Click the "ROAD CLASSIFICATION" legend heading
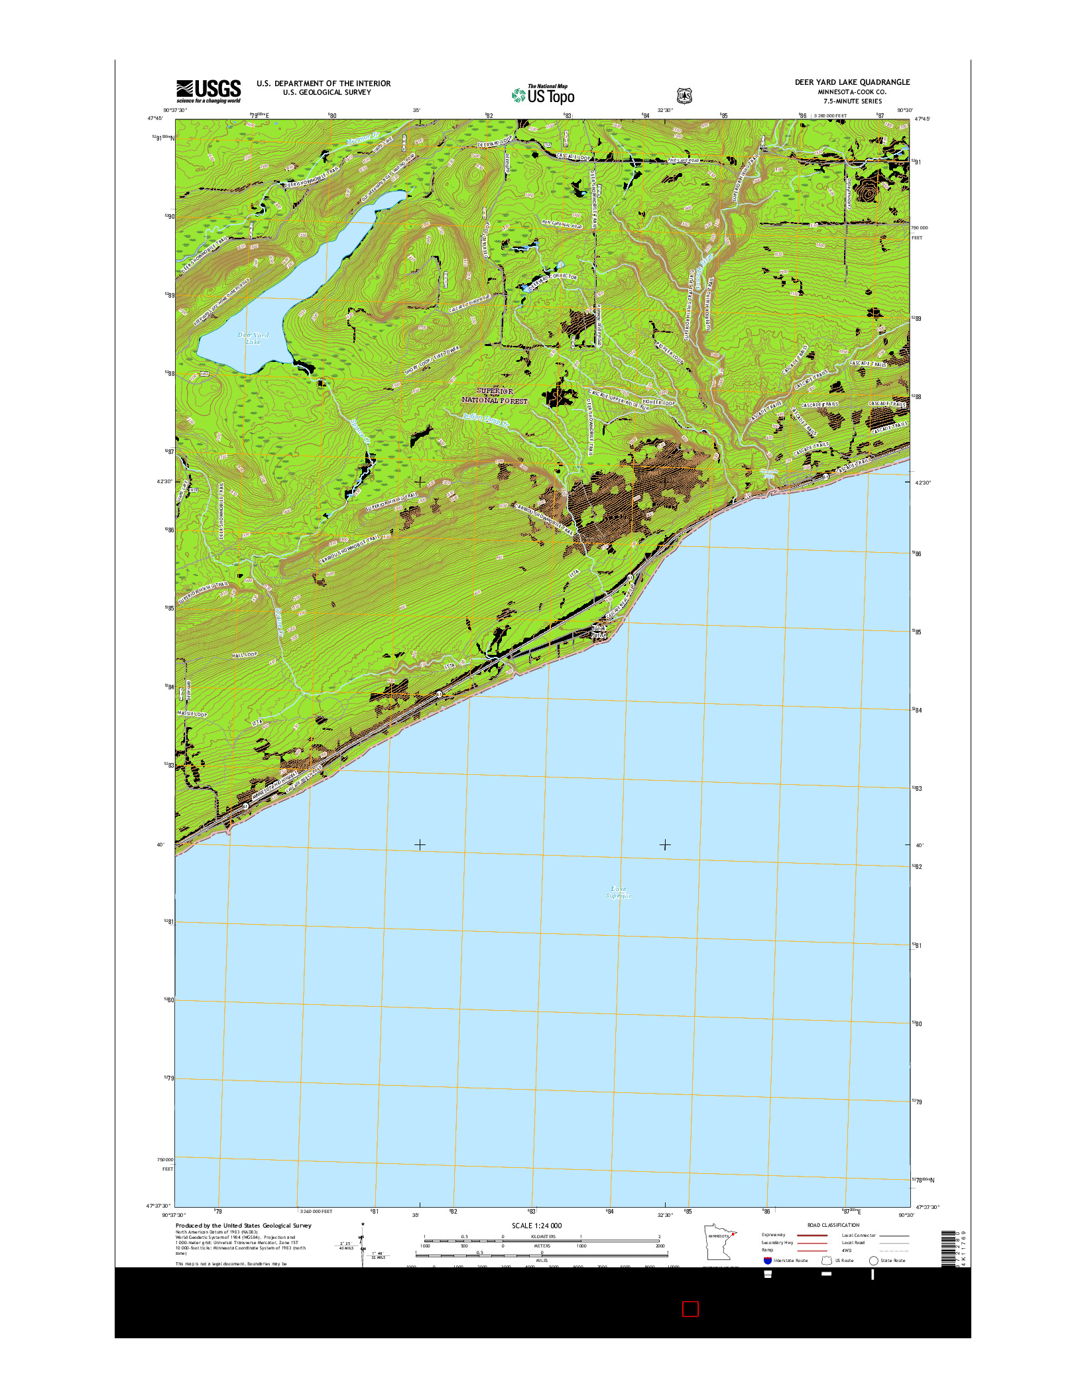1086x1384 pixels. [833, 1225]
